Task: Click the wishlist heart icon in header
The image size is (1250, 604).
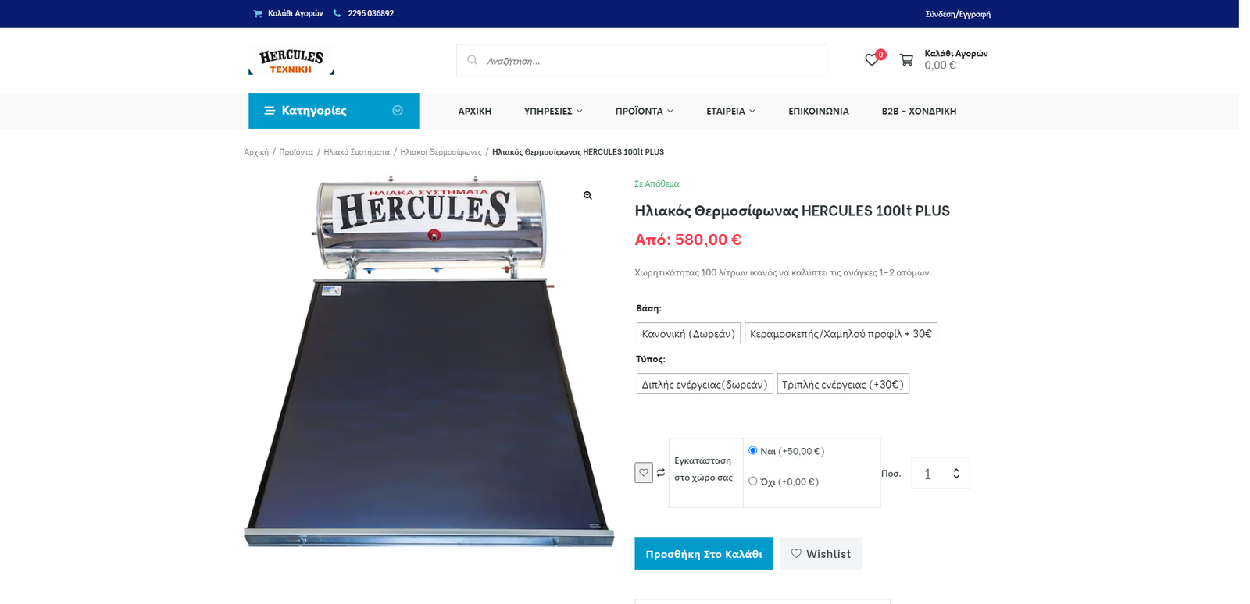Action: 871,60
